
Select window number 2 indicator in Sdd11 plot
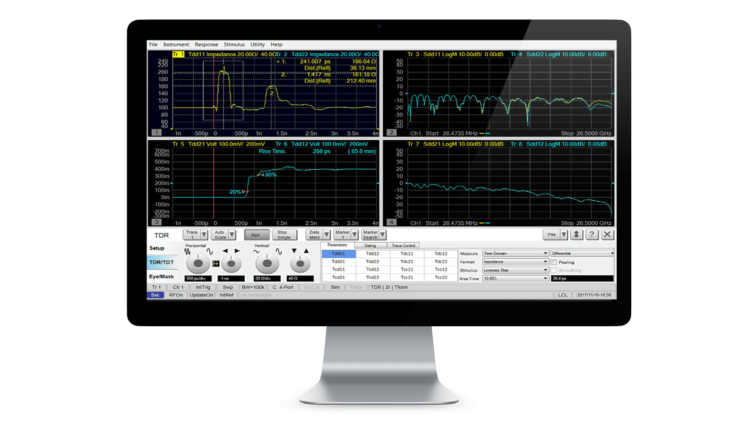coord(391,133)
